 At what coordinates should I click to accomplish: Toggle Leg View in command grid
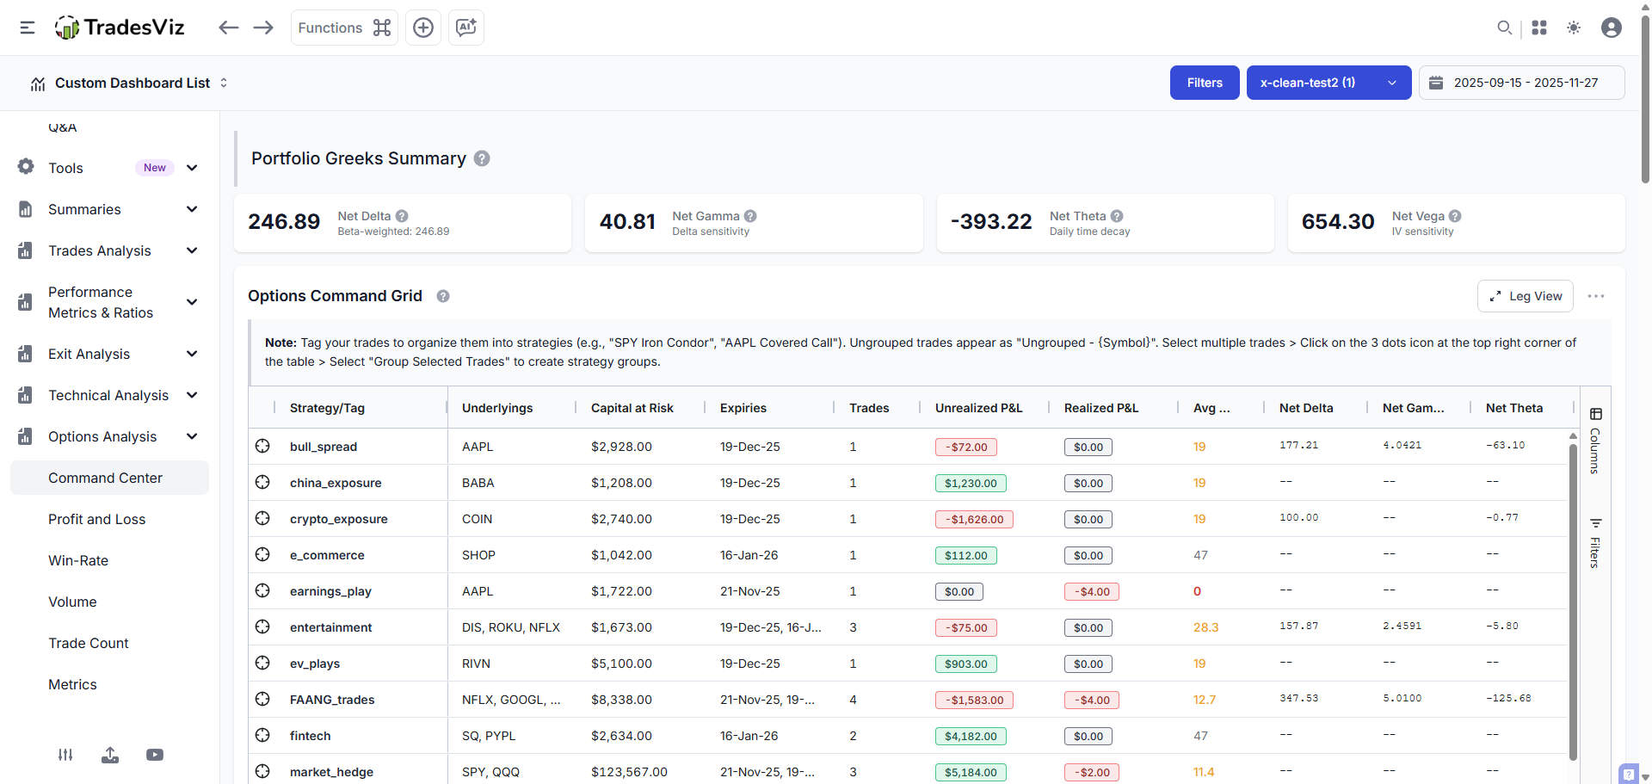click(x=1525, y=296)
